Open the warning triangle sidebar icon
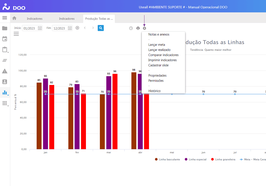Image resolution: width=266 pixels, height=186 pixels. tap(5, 71)
